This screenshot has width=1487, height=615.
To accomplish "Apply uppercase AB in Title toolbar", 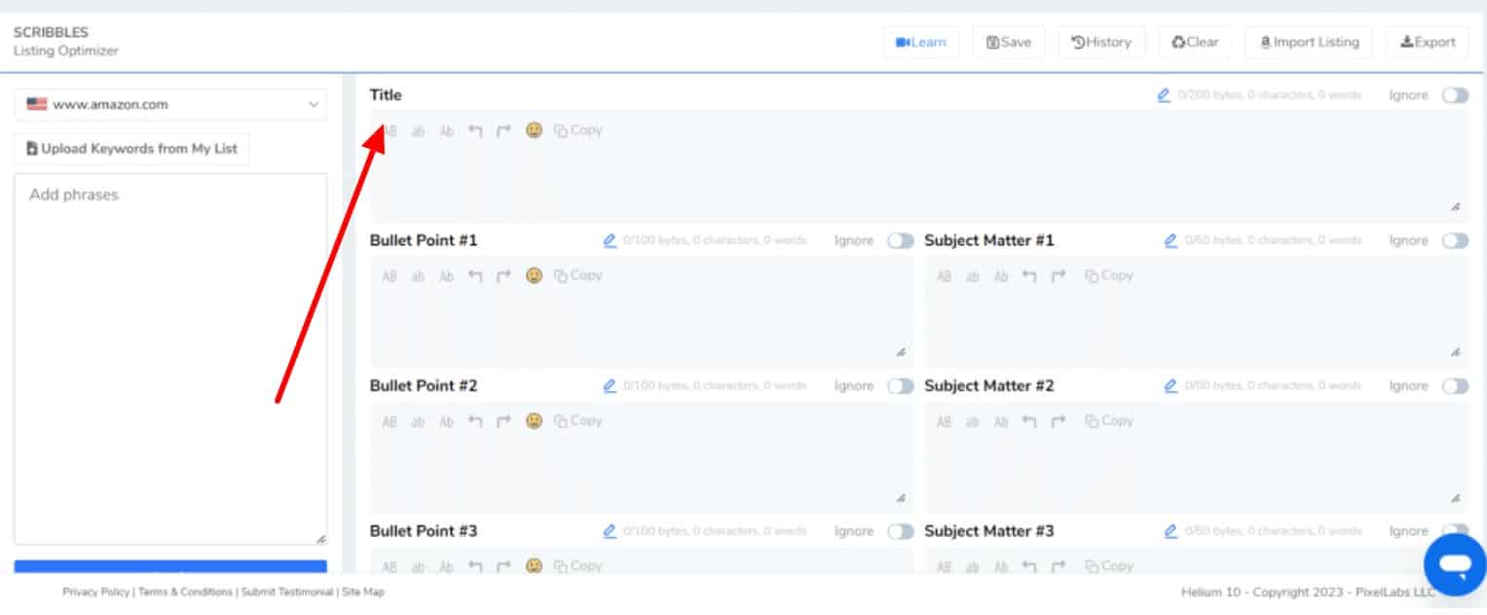I will [x=390, y=130].
